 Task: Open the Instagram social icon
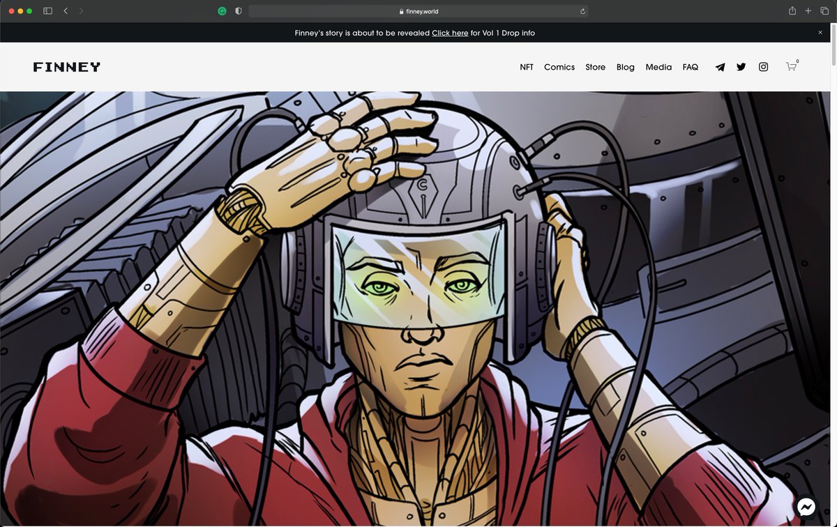[x=763, y=67]
